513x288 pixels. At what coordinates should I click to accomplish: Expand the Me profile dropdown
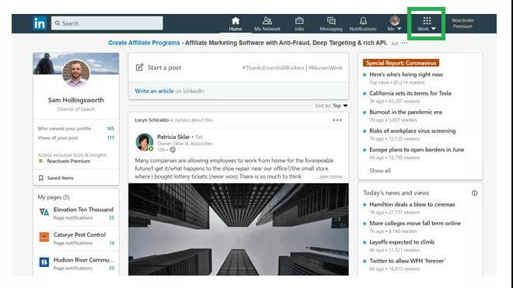point(395,23)
